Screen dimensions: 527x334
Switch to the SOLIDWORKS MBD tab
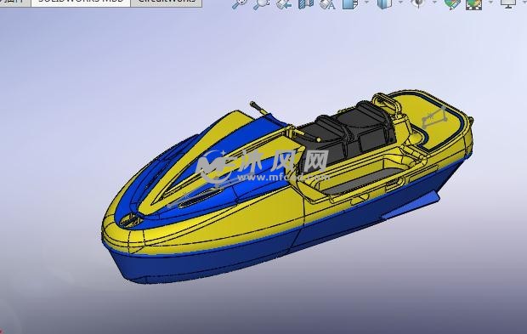(x=81, y=3)
